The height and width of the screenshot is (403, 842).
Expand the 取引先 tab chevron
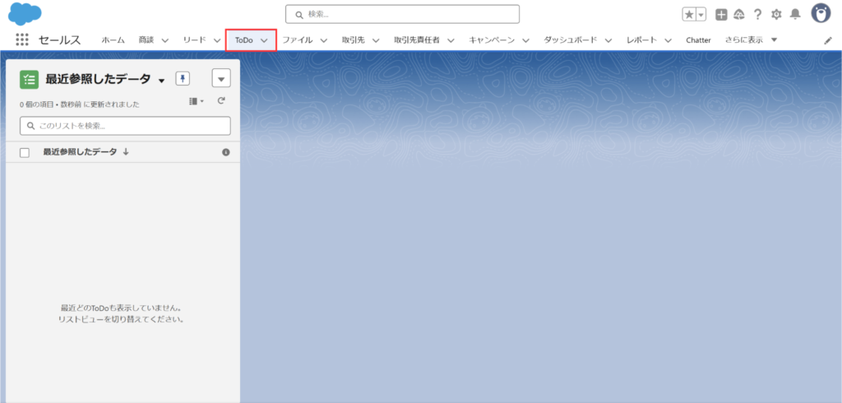click(376, 40)
